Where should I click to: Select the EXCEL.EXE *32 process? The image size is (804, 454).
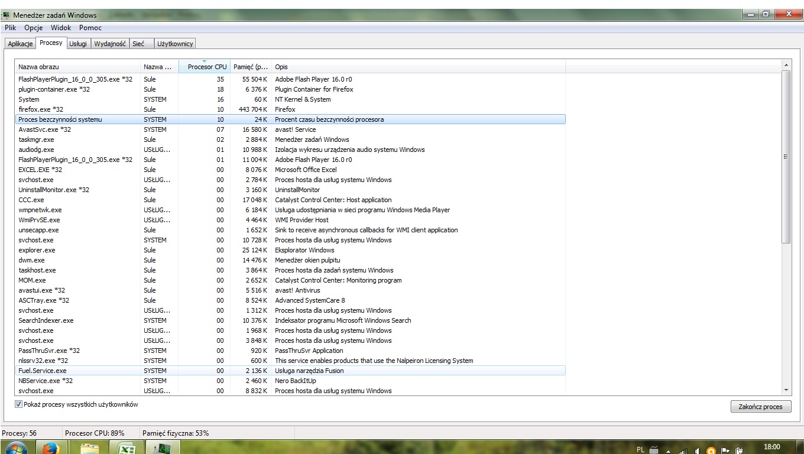[290, 170]
